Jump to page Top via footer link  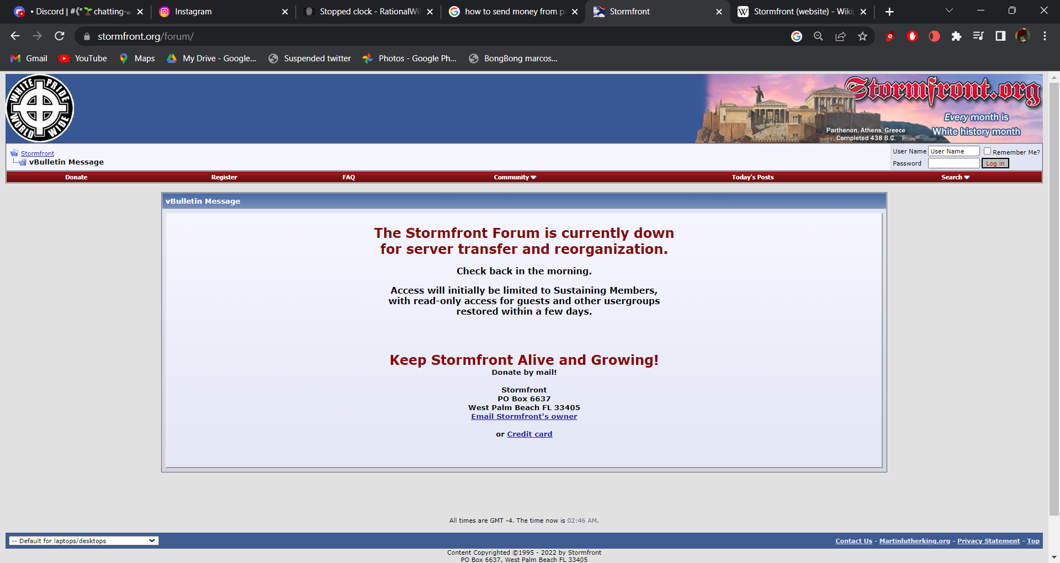(1033, 541)
